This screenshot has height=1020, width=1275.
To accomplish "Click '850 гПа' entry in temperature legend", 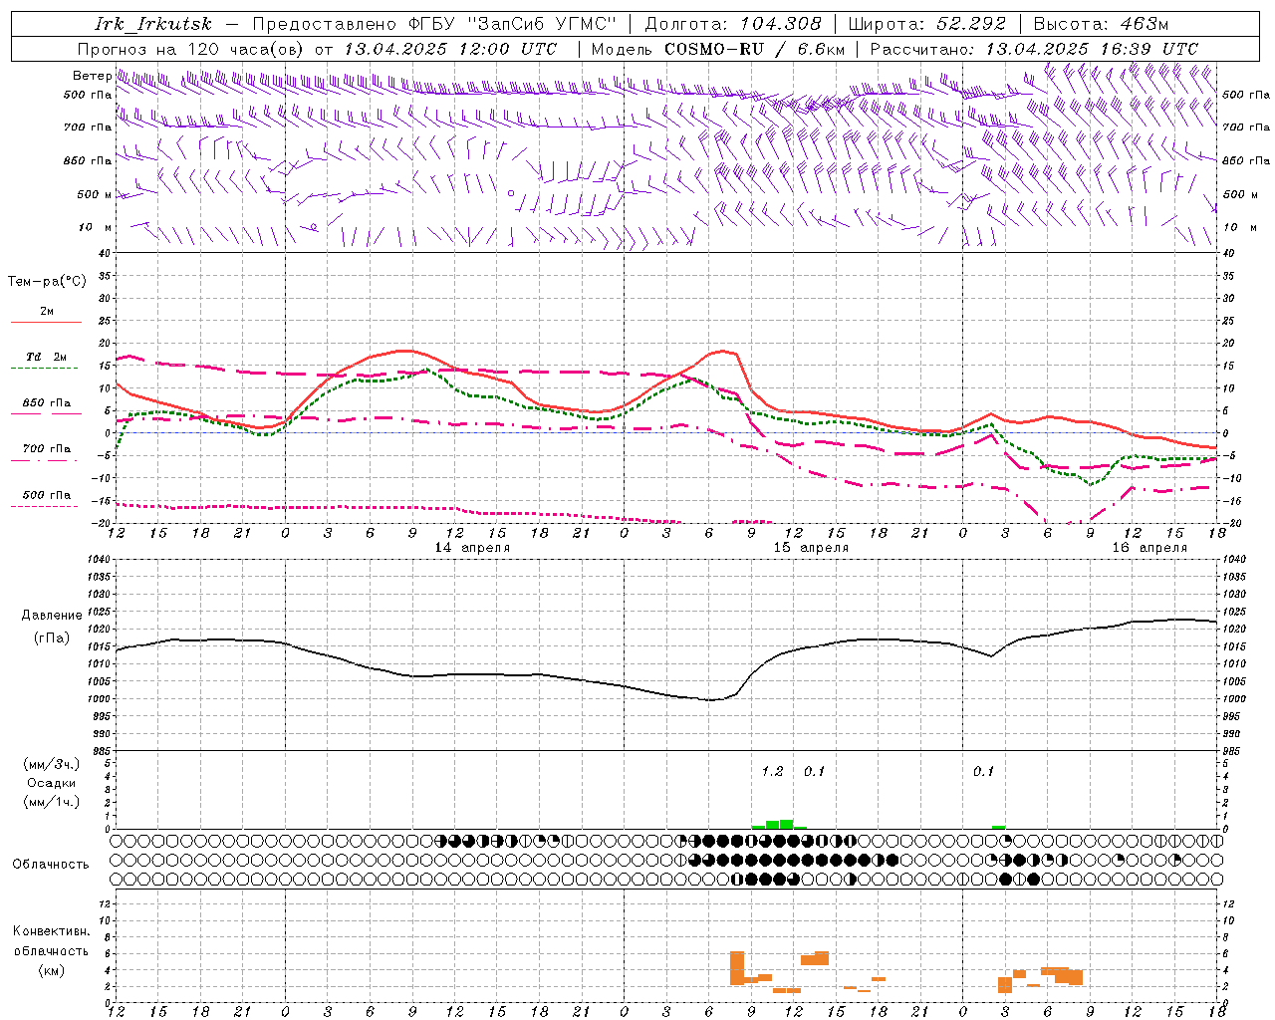I will (46, 403).
